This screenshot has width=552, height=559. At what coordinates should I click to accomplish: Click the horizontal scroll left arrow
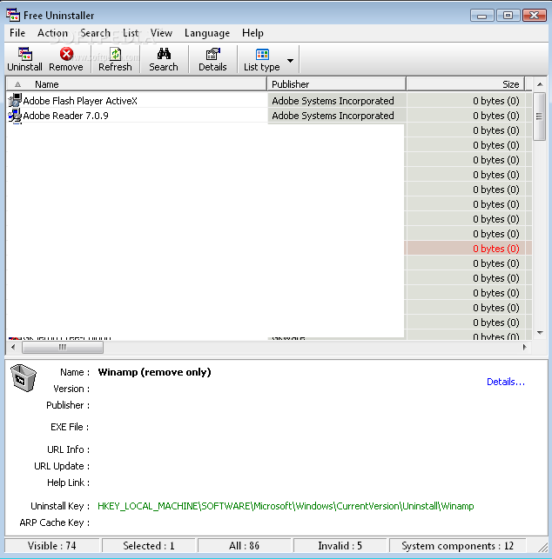click(x=13, y=347)
